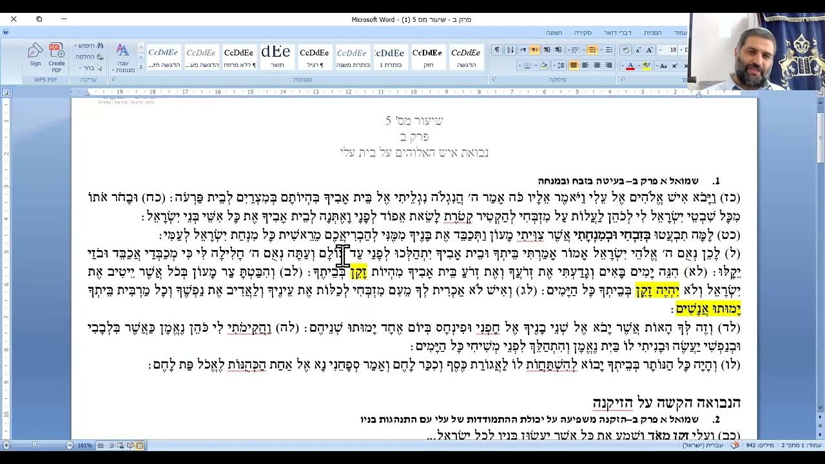Click the yellow text highlight color button
The width and height of the screenshot is (825, 464).
click(646, 65)
